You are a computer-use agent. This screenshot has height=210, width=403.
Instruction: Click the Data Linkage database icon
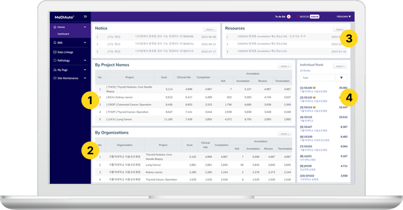pos(55,52)
